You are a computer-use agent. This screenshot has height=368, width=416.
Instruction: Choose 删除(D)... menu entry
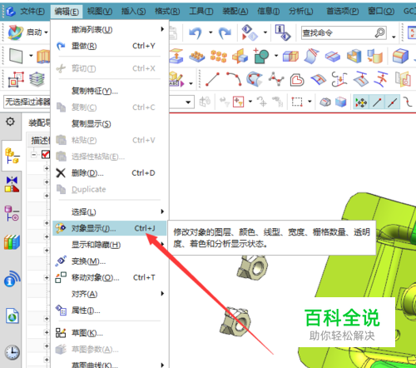pyautogui.click(x=110, y=173)
